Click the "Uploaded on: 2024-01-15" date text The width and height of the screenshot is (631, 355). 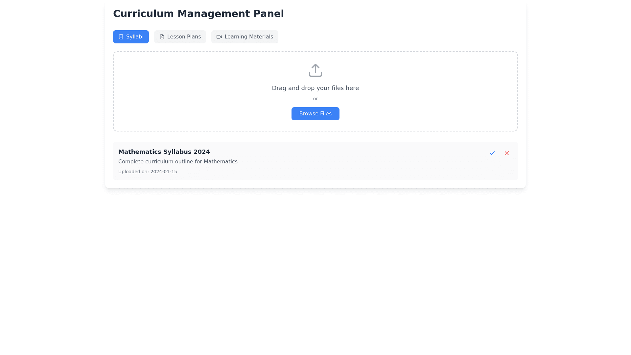148,172
